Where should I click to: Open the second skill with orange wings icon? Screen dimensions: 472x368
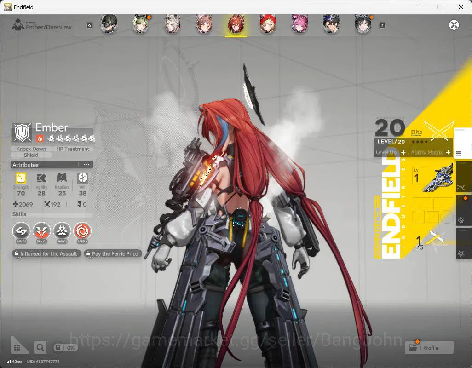tap(41, 231)
